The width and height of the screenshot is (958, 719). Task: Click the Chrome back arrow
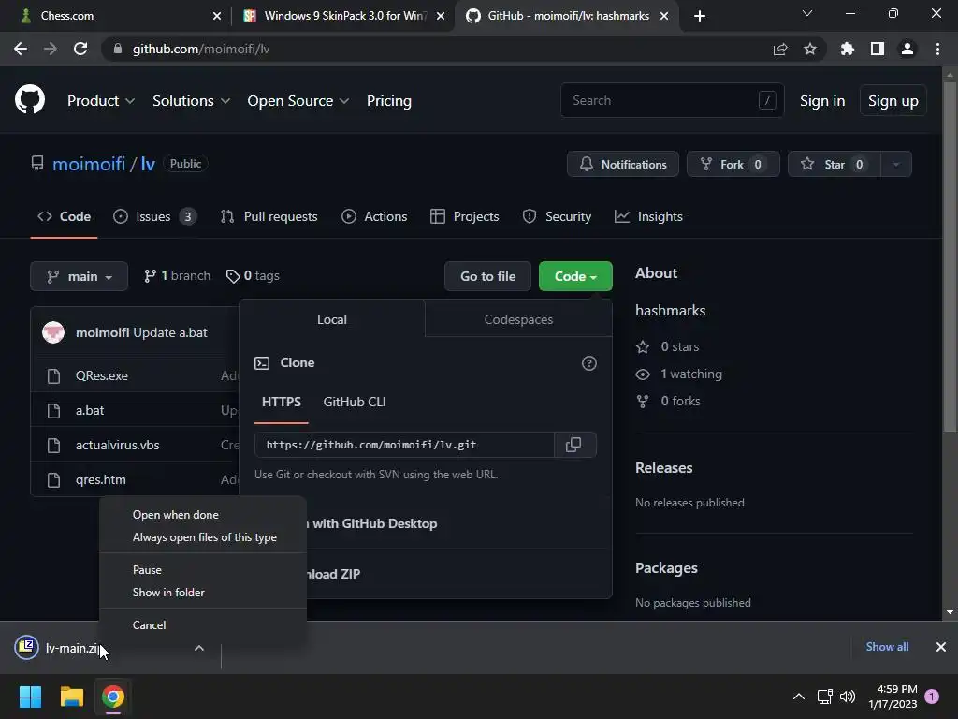21,49
